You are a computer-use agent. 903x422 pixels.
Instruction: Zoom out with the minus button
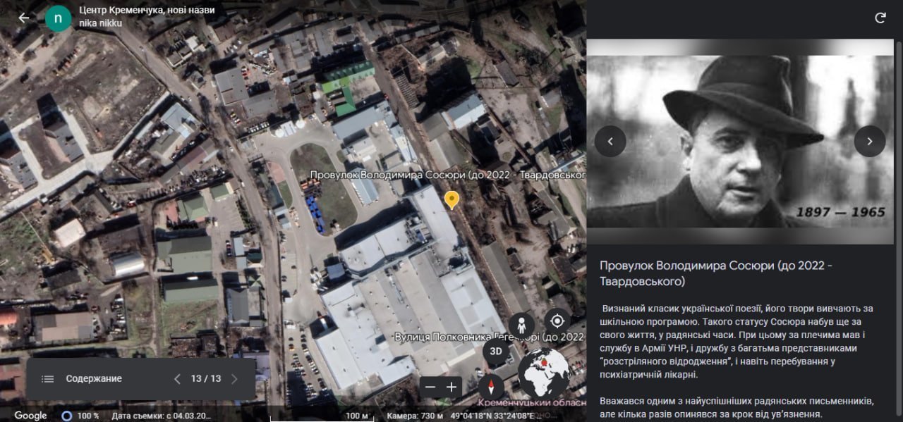(x=430, y=387)
